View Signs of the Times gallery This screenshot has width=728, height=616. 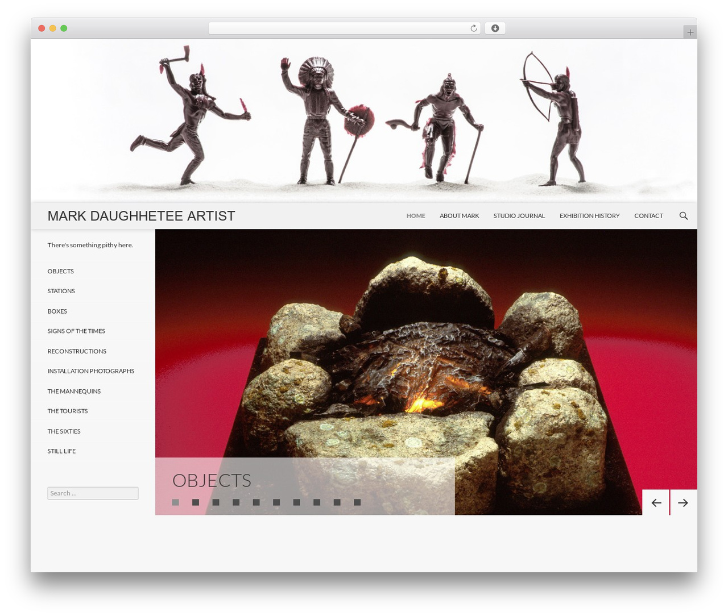[x=76, y=331]
